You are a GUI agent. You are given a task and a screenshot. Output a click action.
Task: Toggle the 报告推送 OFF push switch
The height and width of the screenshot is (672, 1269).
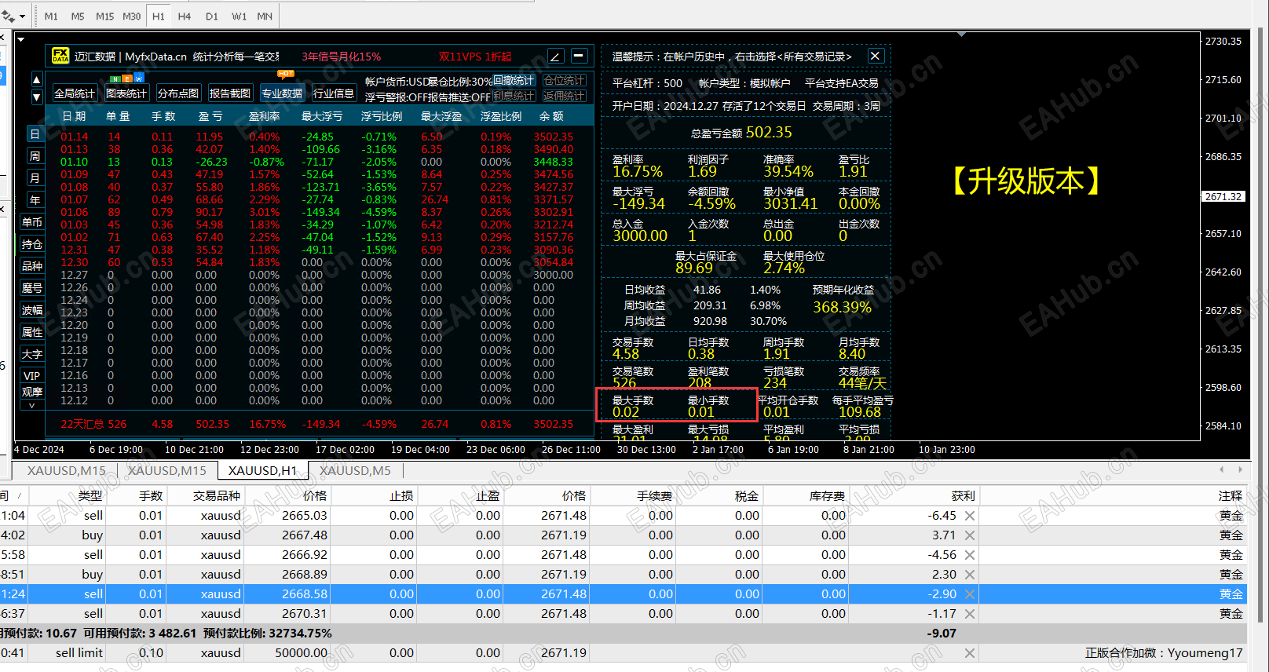coord(459,97)
